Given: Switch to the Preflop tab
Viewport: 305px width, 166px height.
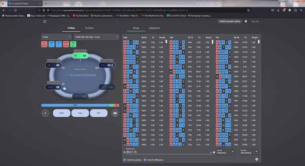Looking at the screenshot, I should tap(71, 28).
